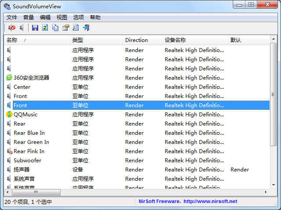The height and width of the screenshot is (210, 281).
Task: Open the 音量 menu
Action: [29, 17]
